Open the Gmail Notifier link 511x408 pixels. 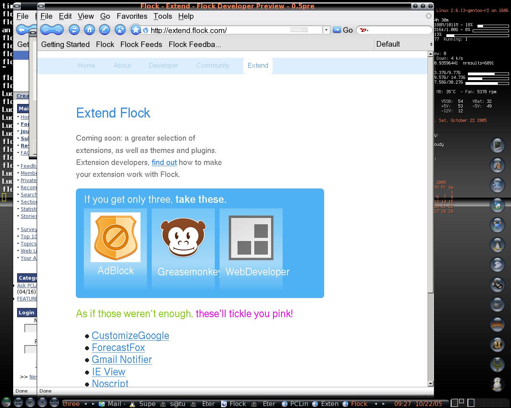pos(122,359)
